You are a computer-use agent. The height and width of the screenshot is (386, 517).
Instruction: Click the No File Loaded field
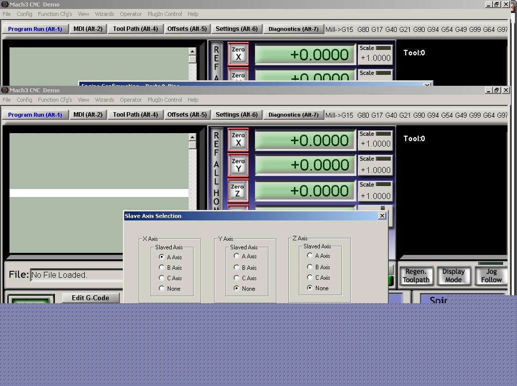[76, 275]
